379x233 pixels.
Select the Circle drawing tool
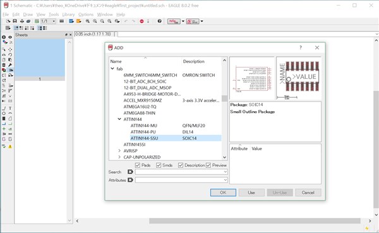click(4, 114)
